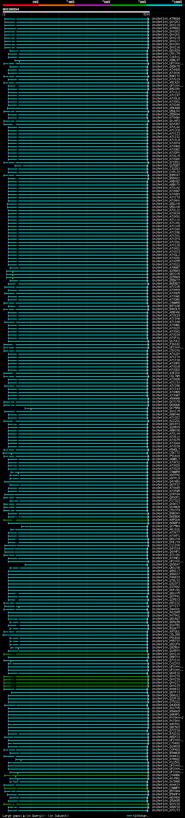
Task: Select label UniRef100_P07900-2
Action: [168, 718]
